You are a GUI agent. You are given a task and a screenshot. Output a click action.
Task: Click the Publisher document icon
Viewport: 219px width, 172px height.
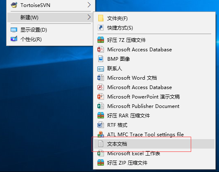(101, 106)
